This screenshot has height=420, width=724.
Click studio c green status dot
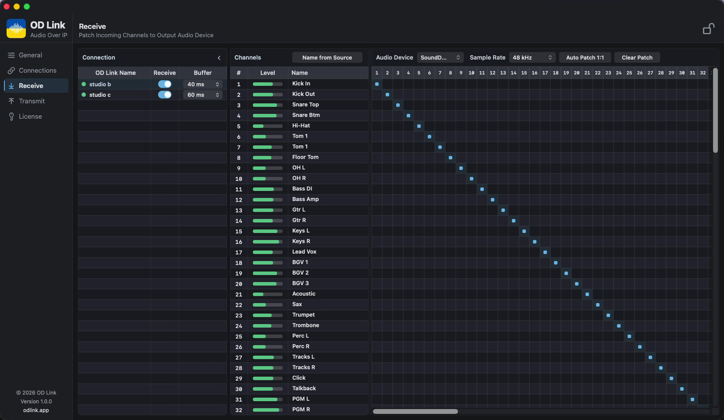[84, 95]
